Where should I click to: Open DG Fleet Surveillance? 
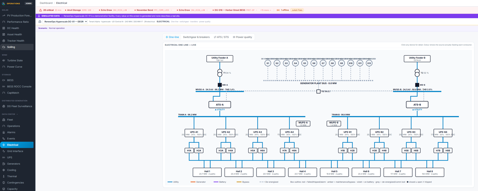(17, 106)
